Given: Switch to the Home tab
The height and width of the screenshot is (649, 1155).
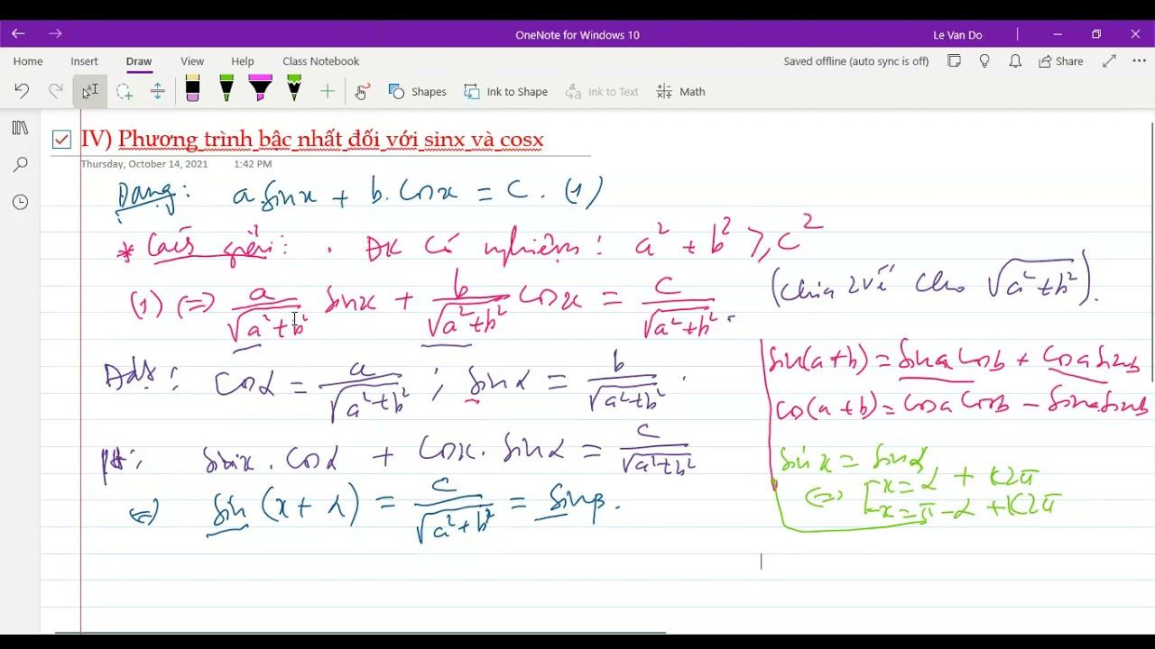Looking at the screenshot, I should (x=28, y=61).
